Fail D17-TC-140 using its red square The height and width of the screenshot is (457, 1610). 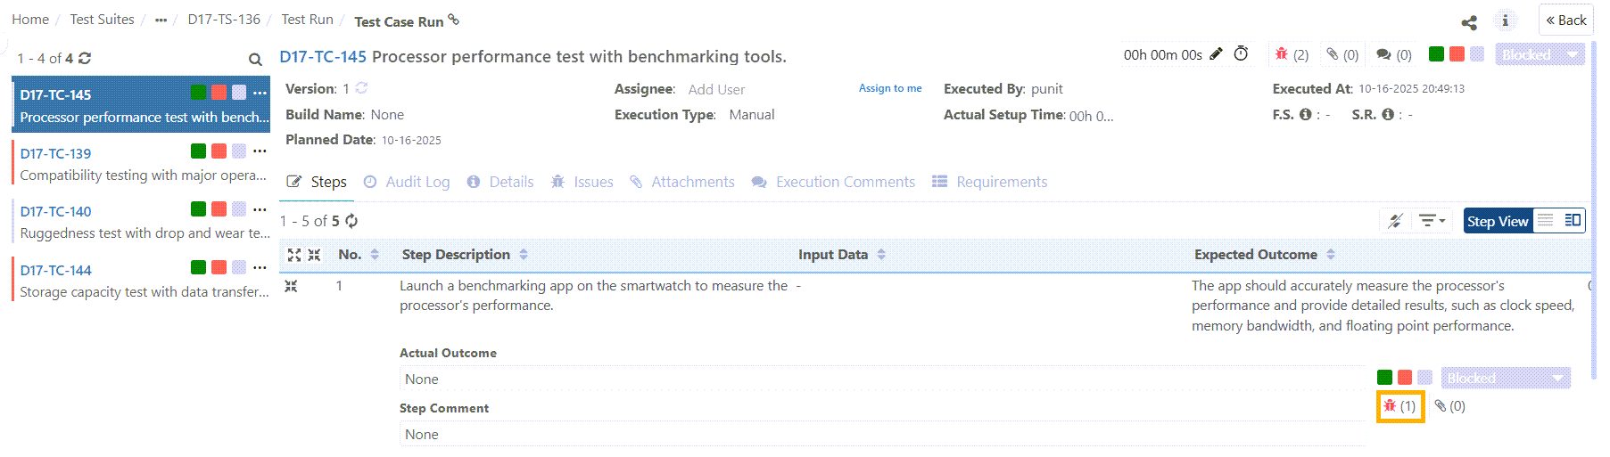point(219,209)
